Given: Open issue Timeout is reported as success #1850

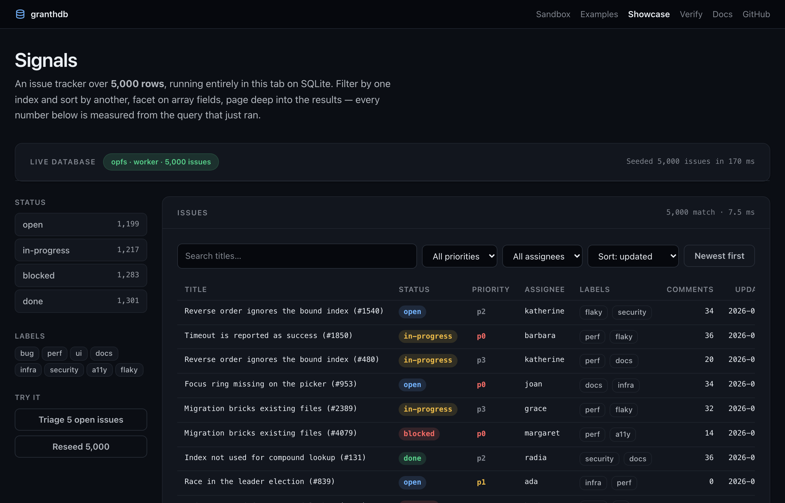Looking at the screenshot, I should point(268,336).
